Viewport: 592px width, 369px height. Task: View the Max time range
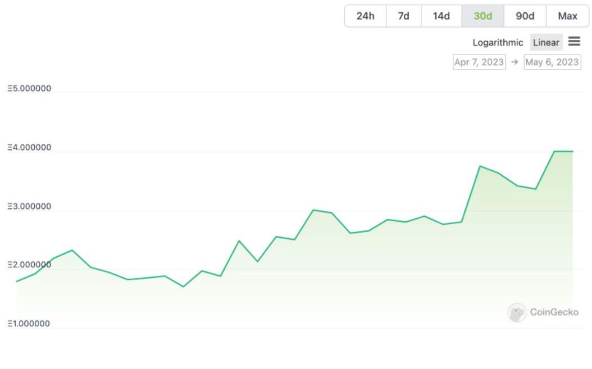567,16
